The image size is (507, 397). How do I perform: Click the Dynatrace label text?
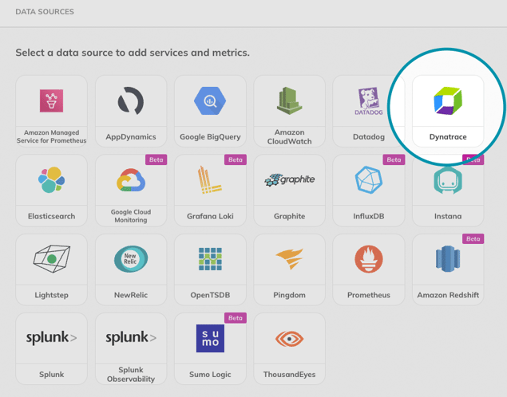click(x=448, y=137)
